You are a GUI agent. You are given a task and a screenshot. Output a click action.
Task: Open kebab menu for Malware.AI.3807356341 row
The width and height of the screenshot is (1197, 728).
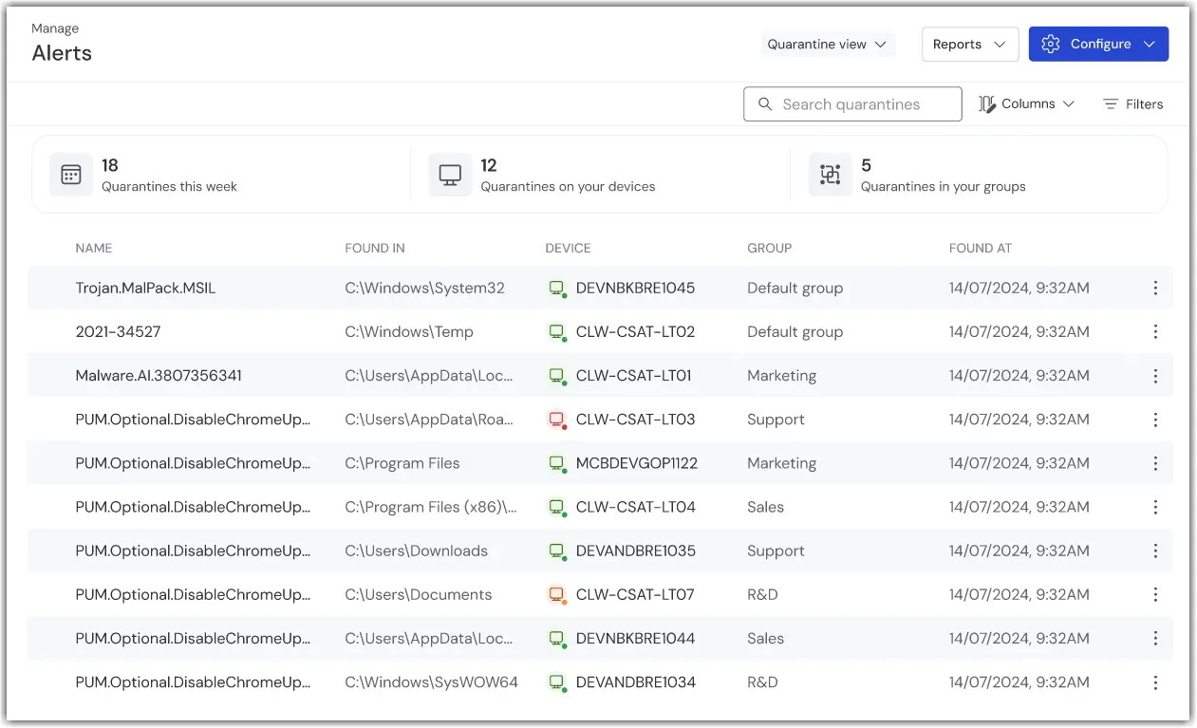click(x=1155, y=376)
